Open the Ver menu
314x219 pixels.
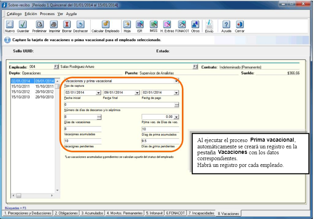coord(60,14)
